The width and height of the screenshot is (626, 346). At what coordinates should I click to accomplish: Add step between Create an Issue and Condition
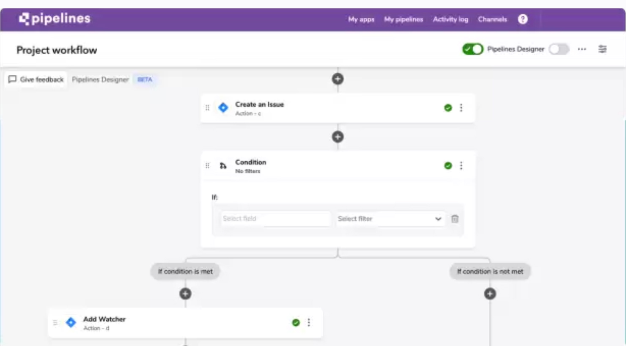338,137
